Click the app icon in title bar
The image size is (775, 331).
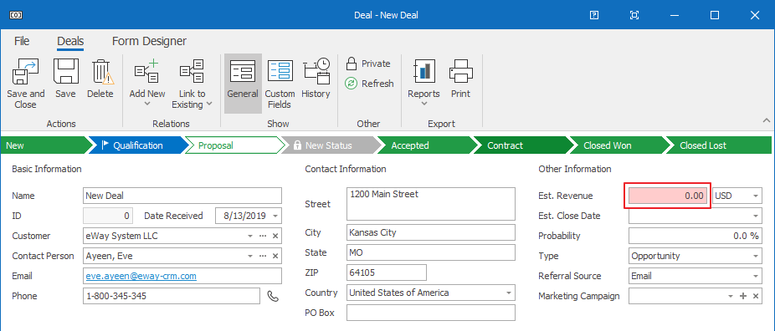[x=16, y=15]
